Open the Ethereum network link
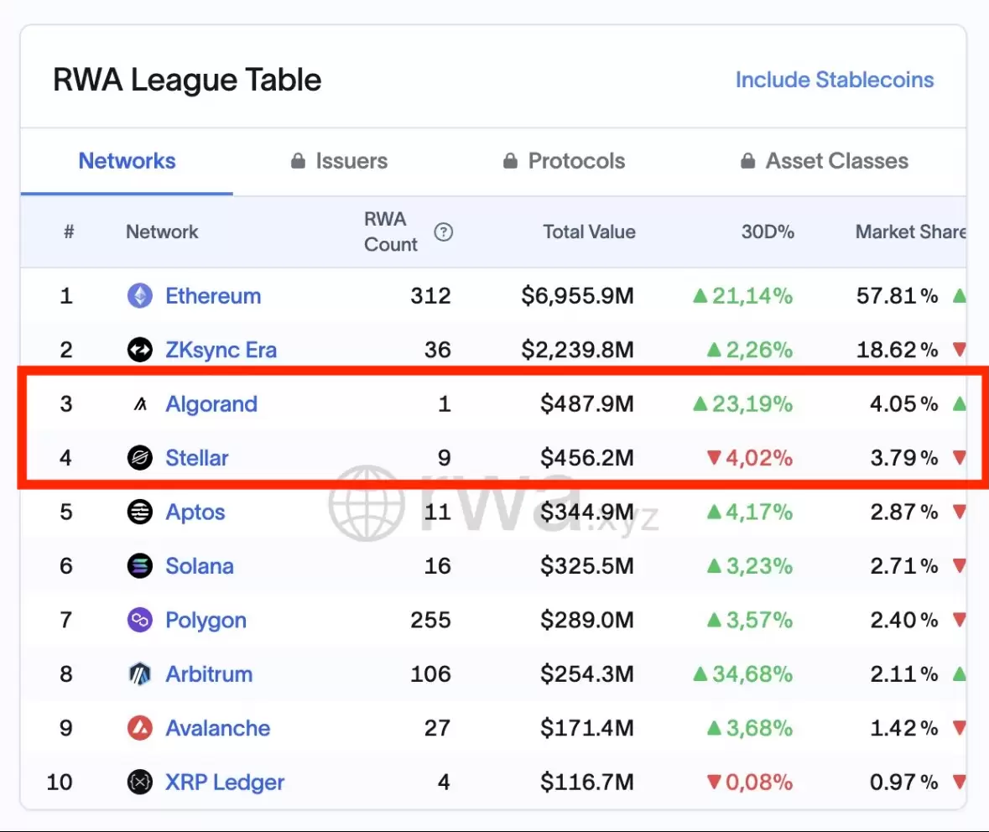 (x=213, y=296)
